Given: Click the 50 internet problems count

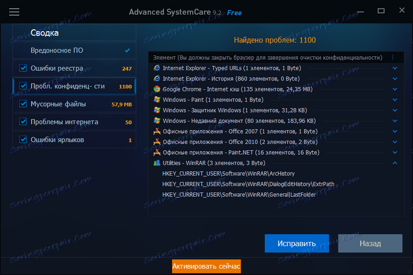Looking at the screenshot, I should [x=128, y=122].
